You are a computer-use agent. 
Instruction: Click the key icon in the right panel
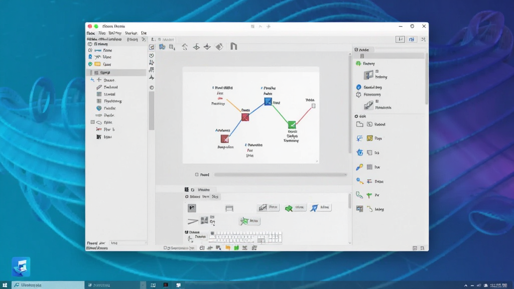coord(359,167)
